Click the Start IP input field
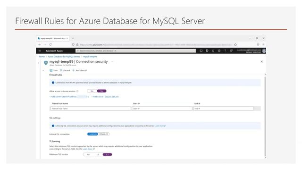The image size is (302, 170). 162,109
